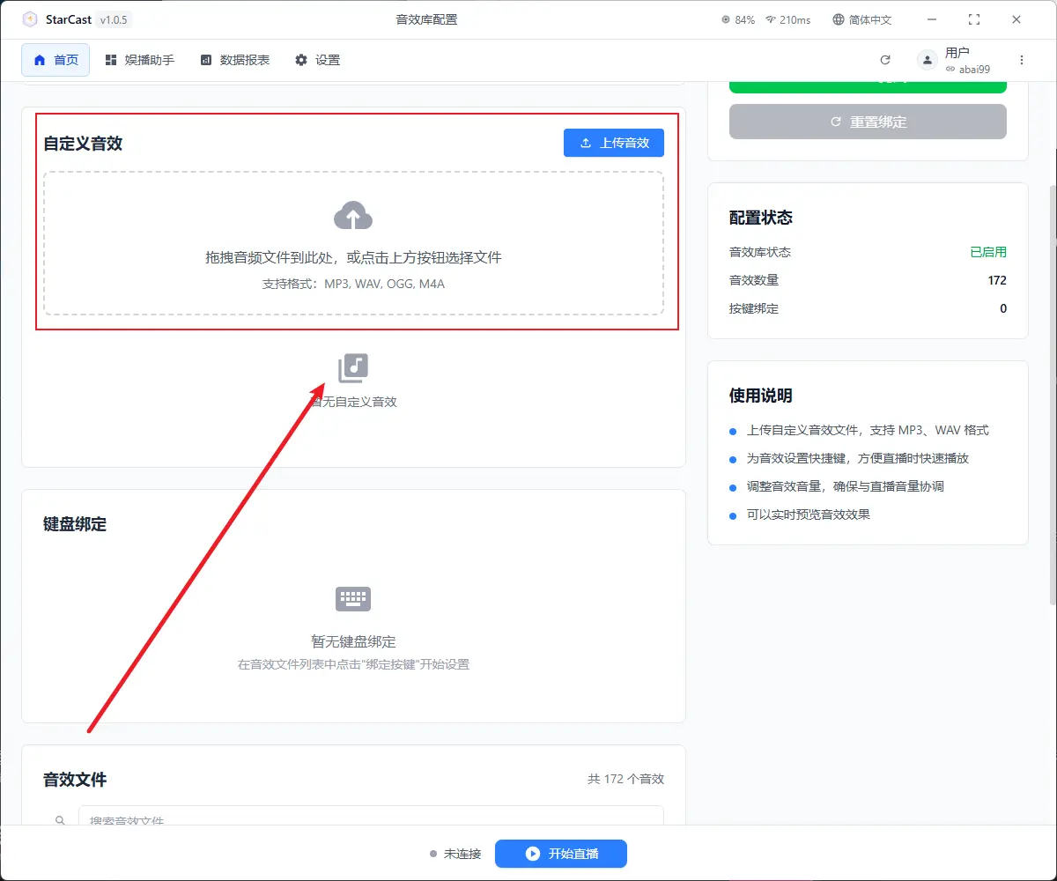Click the 84% CPU status indicator
1057x881 pixels.
[738, 19]
